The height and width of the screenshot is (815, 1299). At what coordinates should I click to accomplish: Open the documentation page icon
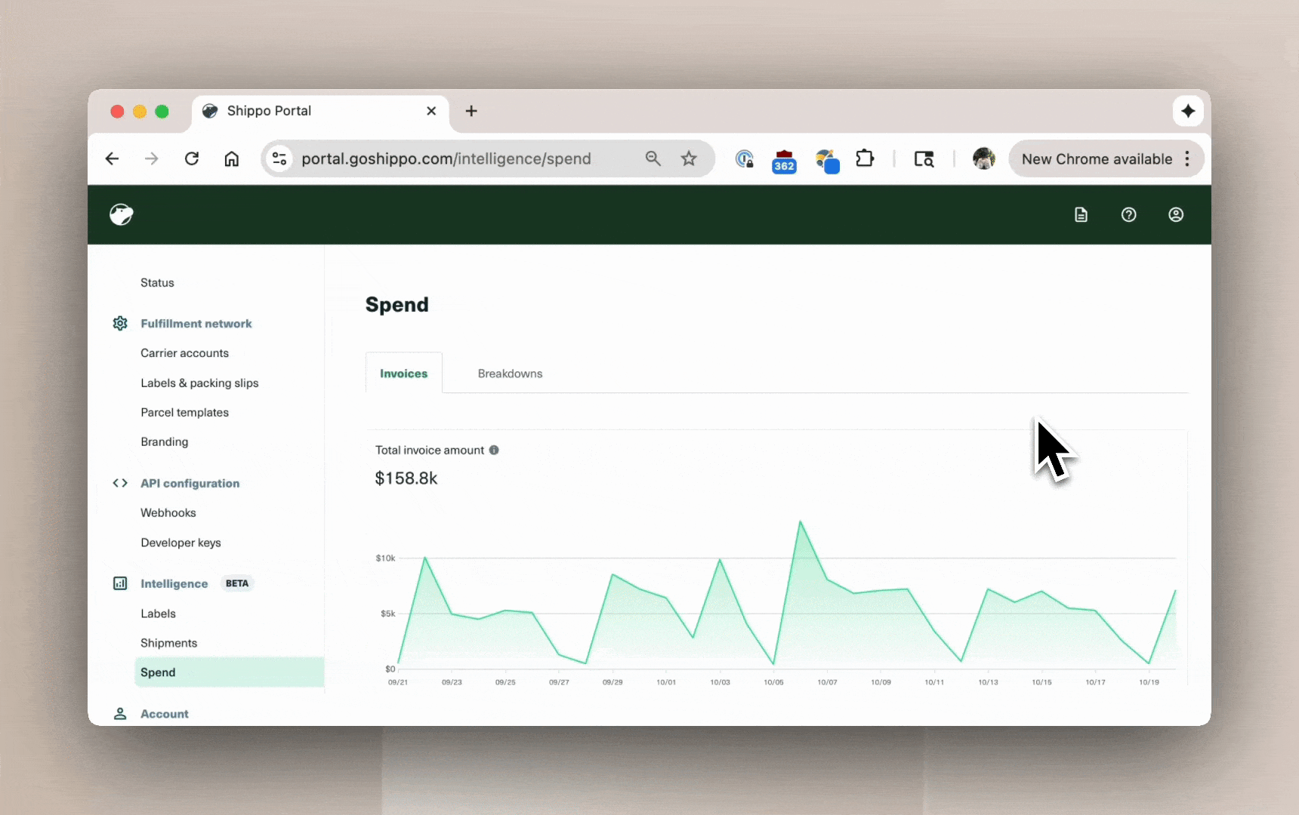(1081, 215)
